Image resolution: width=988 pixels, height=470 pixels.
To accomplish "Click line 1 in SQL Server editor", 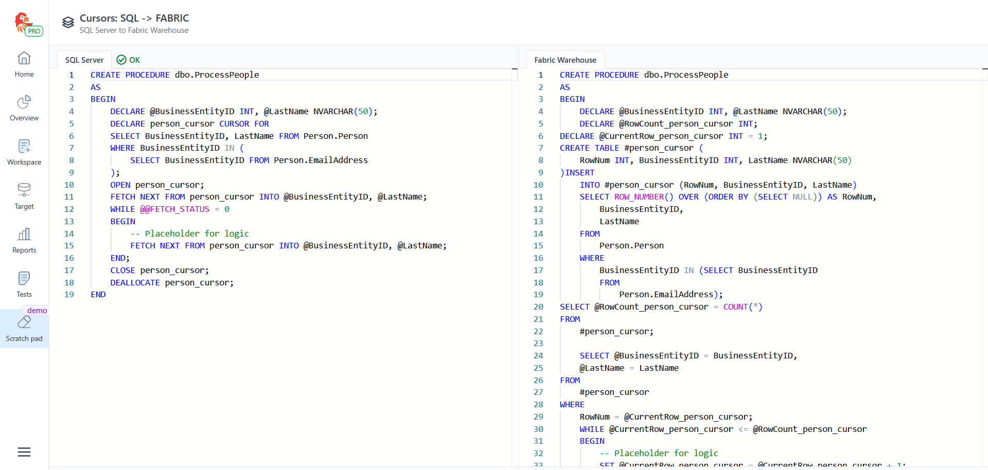I will tap(175, 75).
